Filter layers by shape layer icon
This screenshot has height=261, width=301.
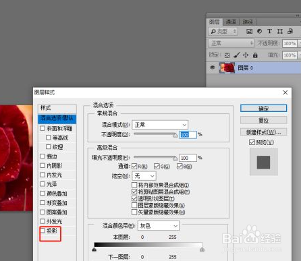click(280, 31)
